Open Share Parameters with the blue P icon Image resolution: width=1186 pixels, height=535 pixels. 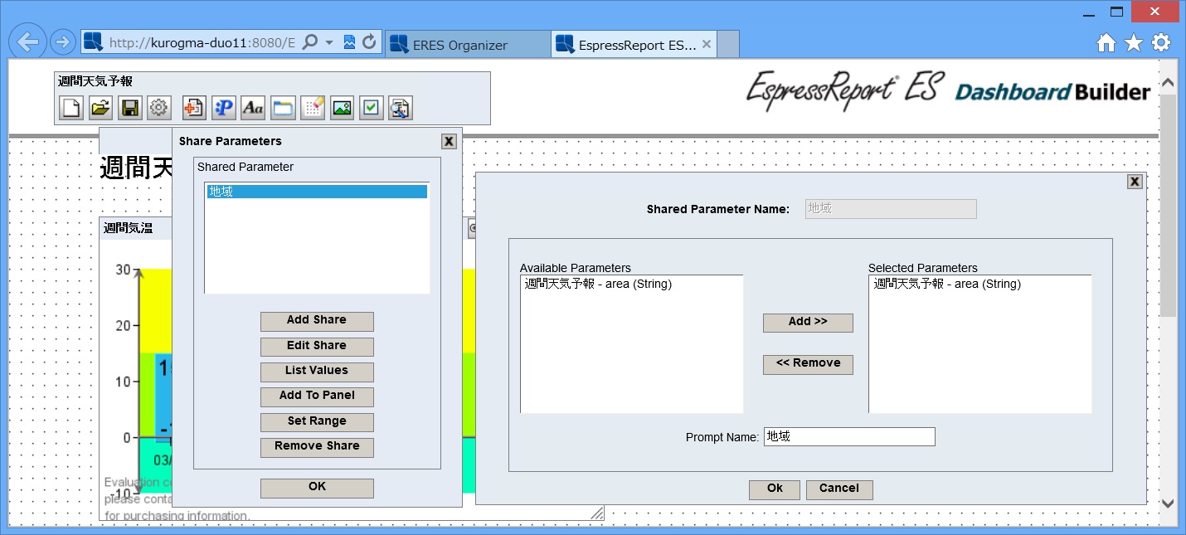[x=224, y=108]
